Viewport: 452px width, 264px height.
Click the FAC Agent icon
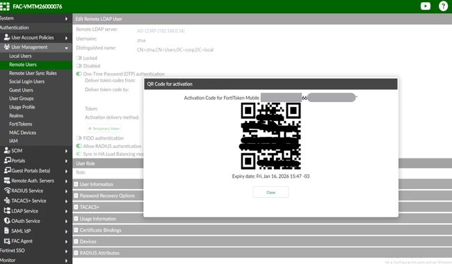click(x=7, y=240)
